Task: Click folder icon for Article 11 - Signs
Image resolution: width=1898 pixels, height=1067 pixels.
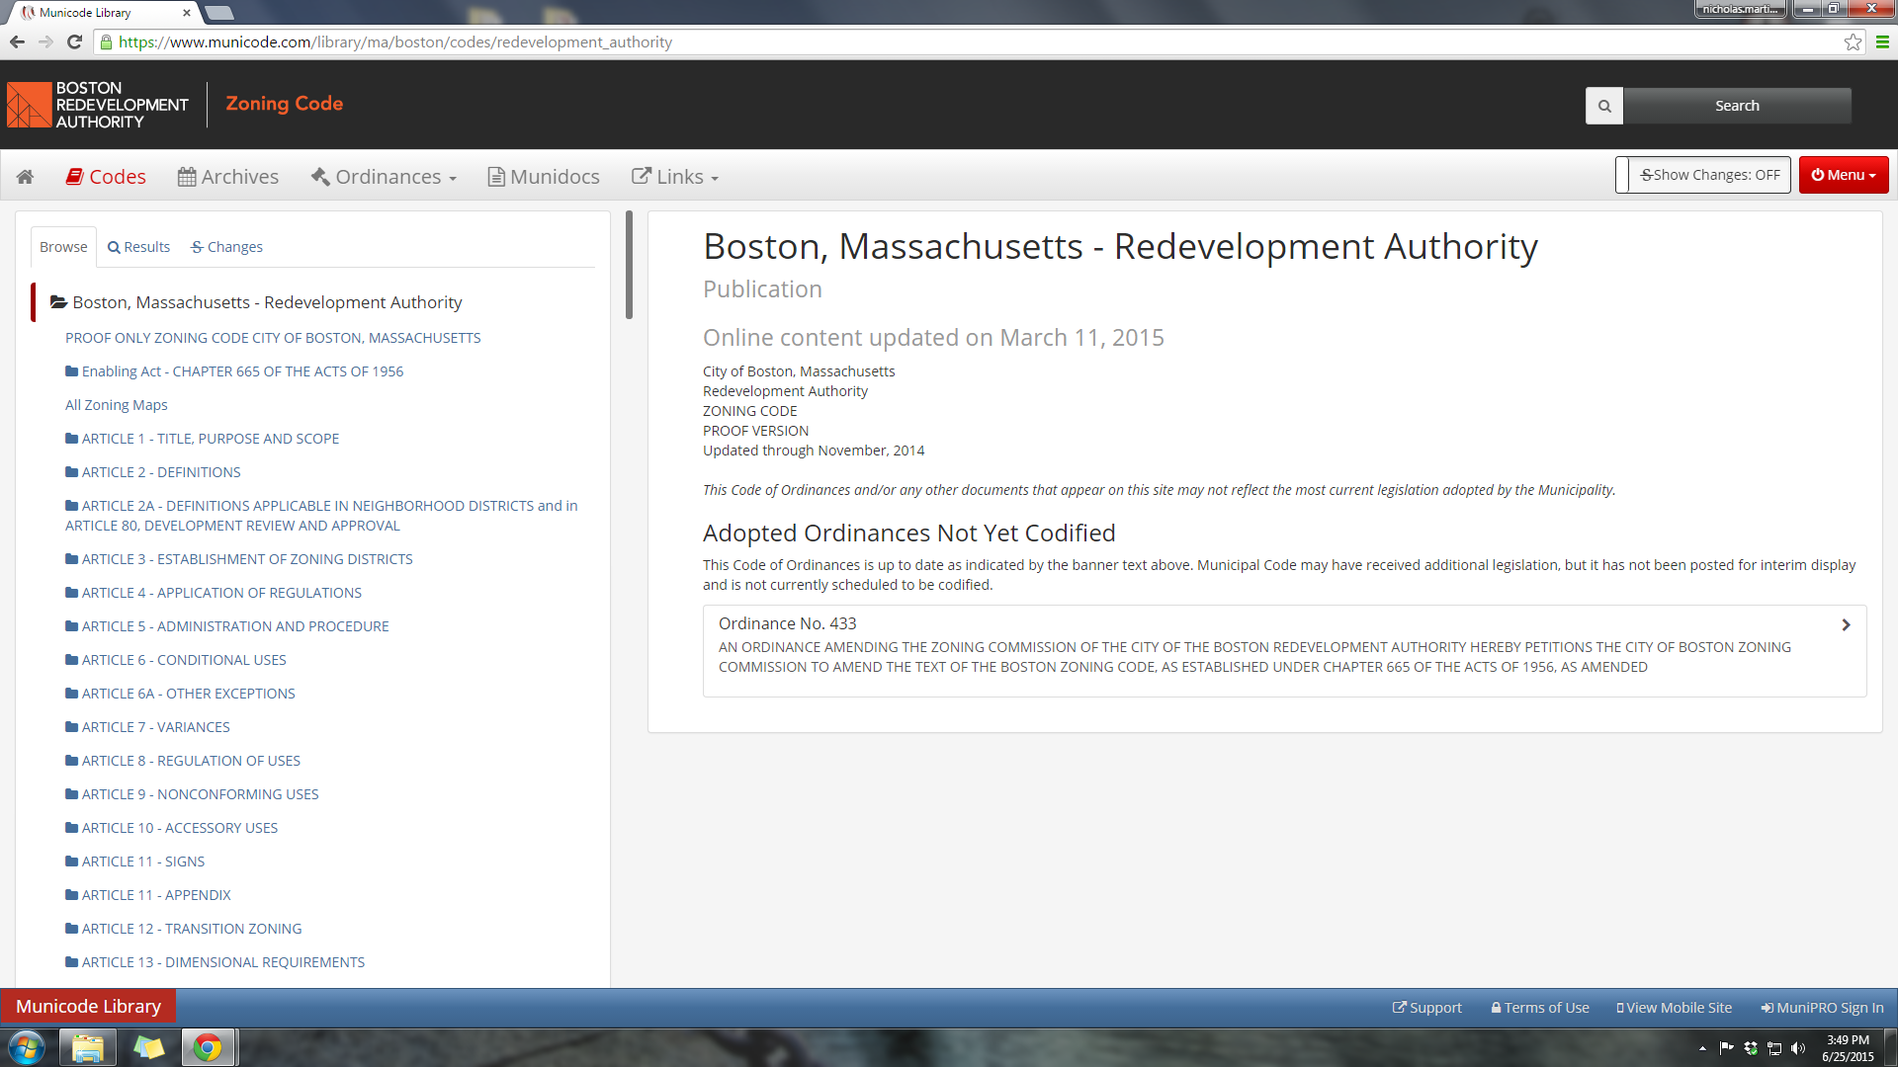Action: click(71, 862)
